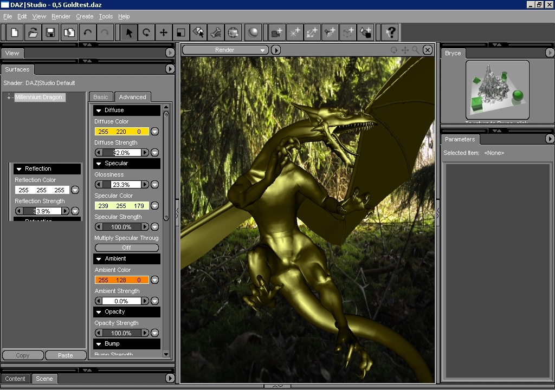
Task: Switch to the Content tab
Action: (15, 379)
